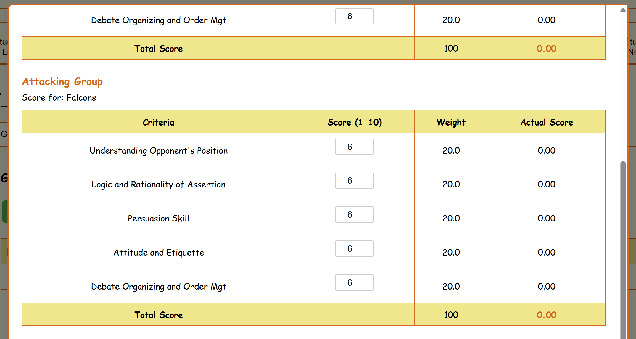
Task: Click the Weight column header
Action: pos(451,122)
